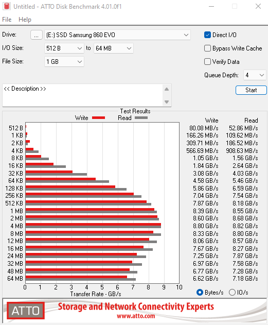Open the File menu
Screen dimensions: 268x325
tap(7, 20)
